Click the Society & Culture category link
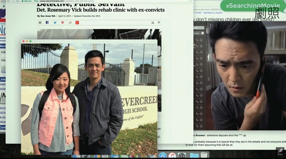The height and width of the screenshot is (159, 286). point(213,13)
